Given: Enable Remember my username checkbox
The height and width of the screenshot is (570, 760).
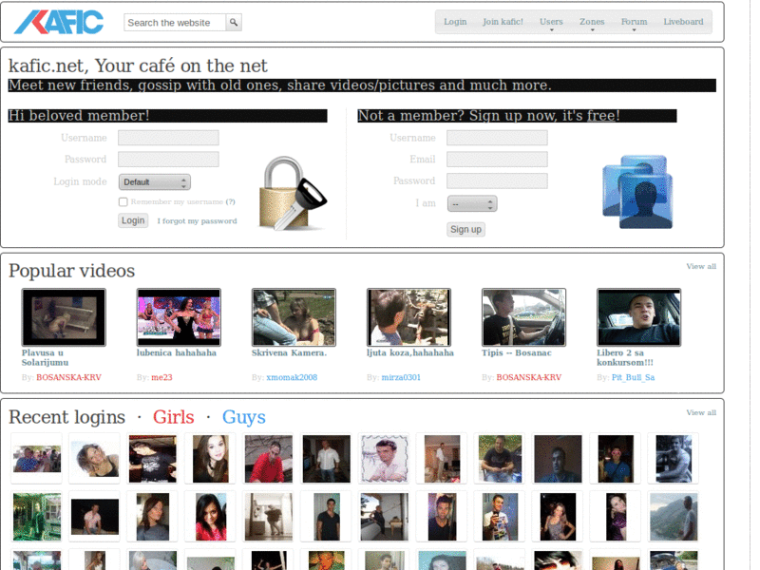Looking at the screenshot, I should click(x=123, y=201).
